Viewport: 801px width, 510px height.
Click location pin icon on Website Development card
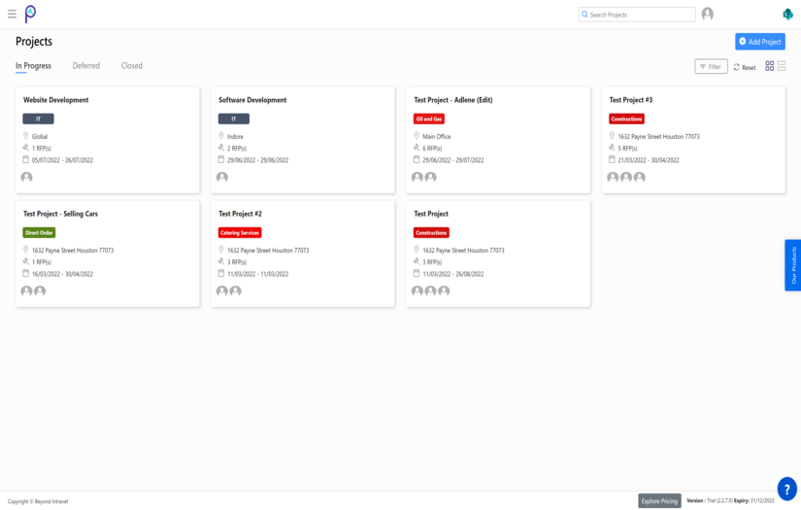click(25, 136)
